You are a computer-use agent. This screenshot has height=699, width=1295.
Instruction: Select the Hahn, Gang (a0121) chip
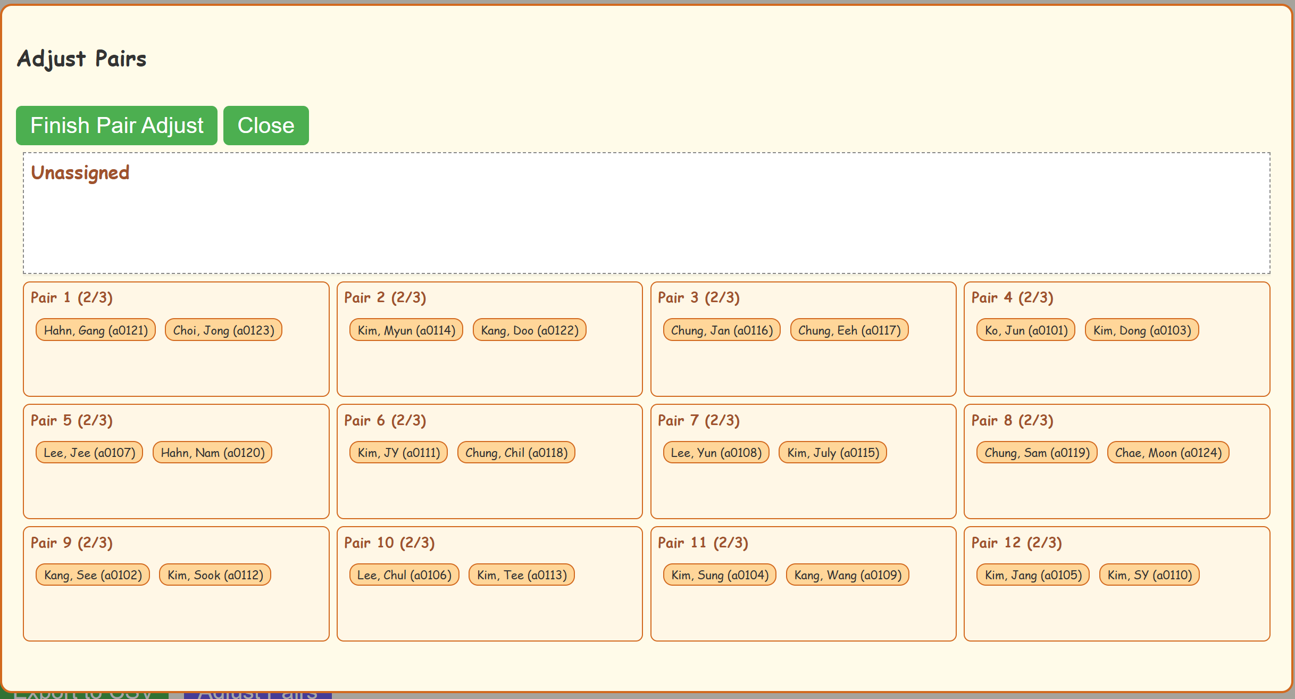point(96,330)
